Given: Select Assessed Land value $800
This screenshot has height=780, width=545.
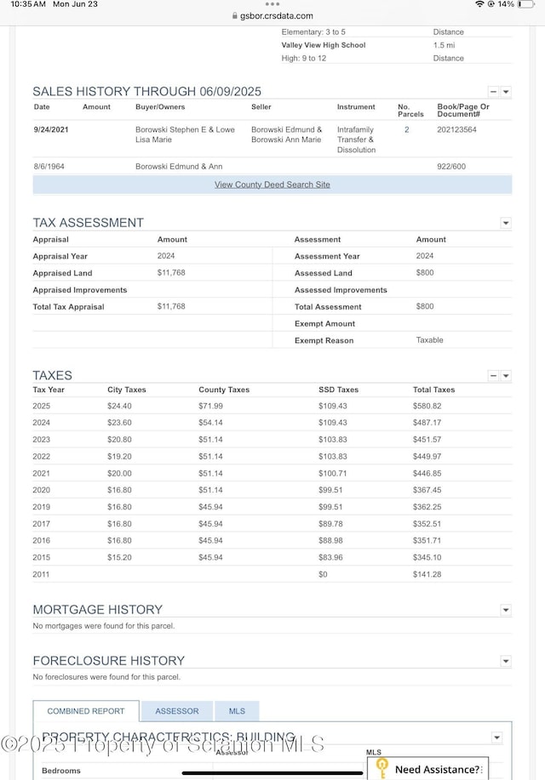Looking at the screenshot, I should pyautogui.click(x=425, y=273).
